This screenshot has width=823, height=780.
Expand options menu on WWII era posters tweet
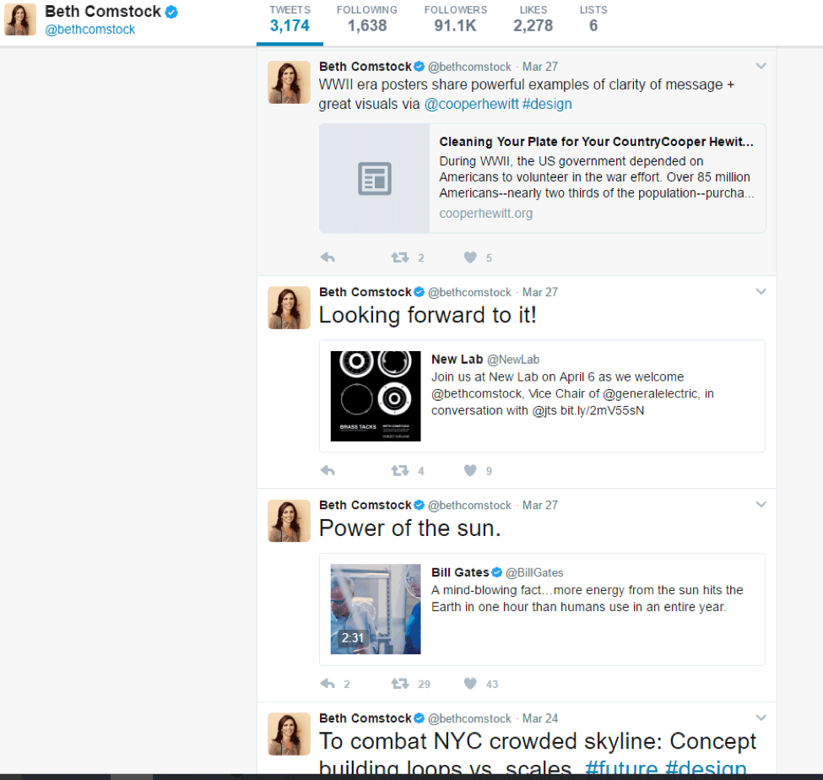coord(761,66)
